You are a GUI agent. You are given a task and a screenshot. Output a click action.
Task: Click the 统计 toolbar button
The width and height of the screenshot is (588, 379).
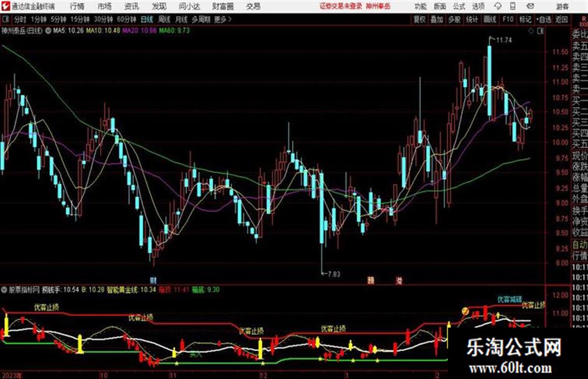coord(472,19)
